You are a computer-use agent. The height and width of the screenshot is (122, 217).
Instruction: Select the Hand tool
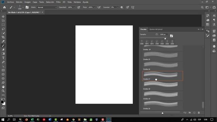tap(3, 87)
